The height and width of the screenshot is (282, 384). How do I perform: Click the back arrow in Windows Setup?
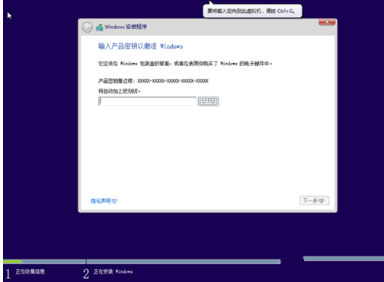coord(88,27)
